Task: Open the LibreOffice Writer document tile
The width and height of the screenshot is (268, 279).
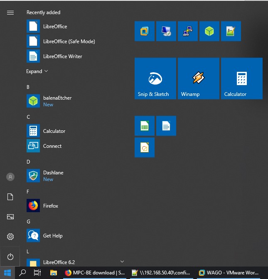Action: (x=166, y=126)
